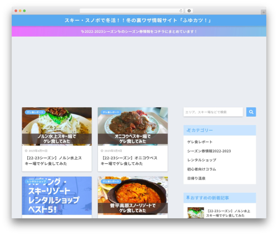Select レンタルショップ in the category list

[x=202, y=160]
